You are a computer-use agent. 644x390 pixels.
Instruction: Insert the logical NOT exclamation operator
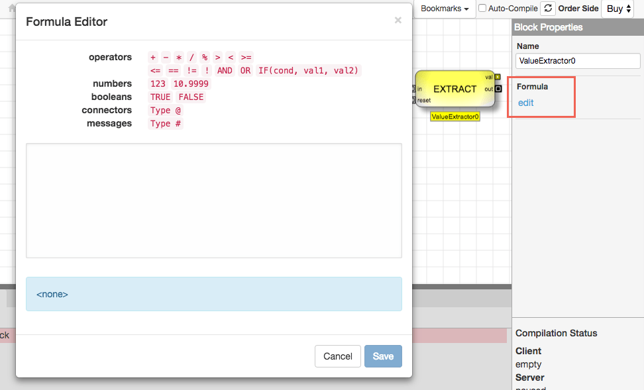[207, 71]
